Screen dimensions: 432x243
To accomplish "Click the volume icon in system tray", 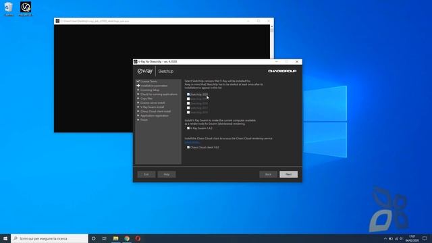I will (x=402, y=238).
